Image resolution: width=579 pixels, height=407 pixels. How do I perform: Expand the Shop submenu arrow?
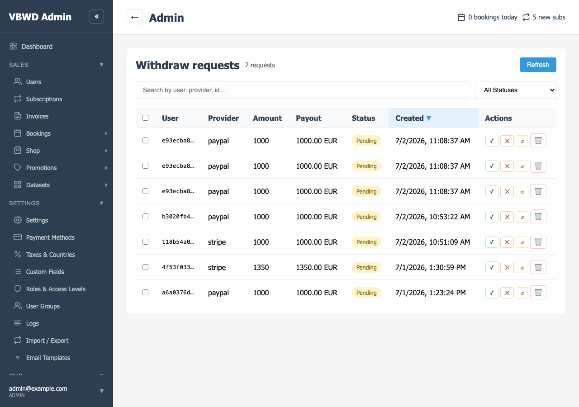[x=106, y=151]
